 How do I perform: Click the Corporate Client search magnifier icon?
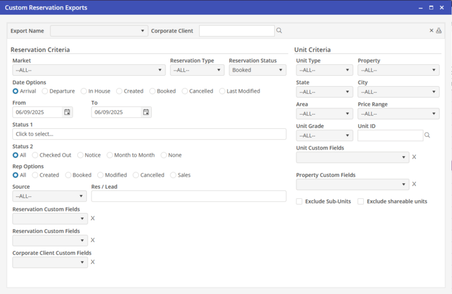[x=280, y=30]
